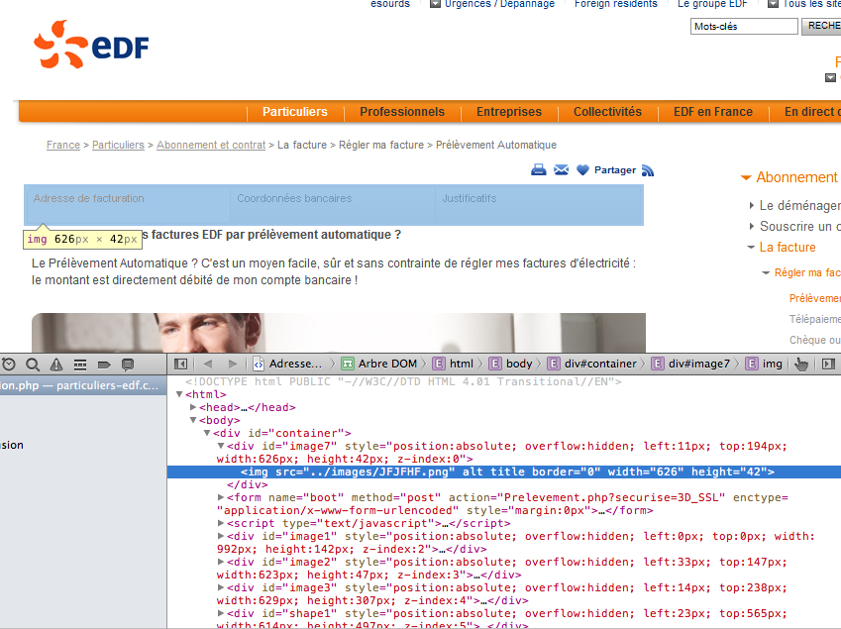Select the Entreprises navigation tab
The height and width of the screenshot is (629, 841).
(x=509, y=112)
